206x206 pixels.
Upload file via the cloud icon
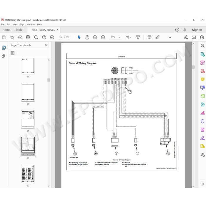(x=20, y=37)
